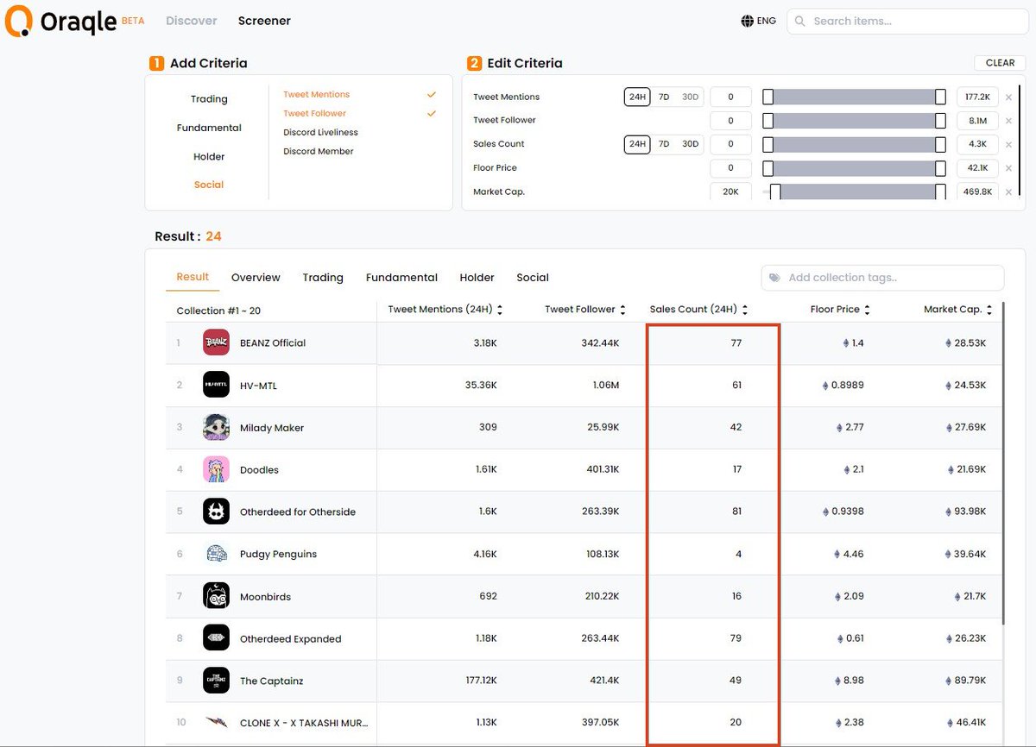Add the Discord Member criterion
The width and height of the screenshot is (1036, 747).
pos(319,151)
